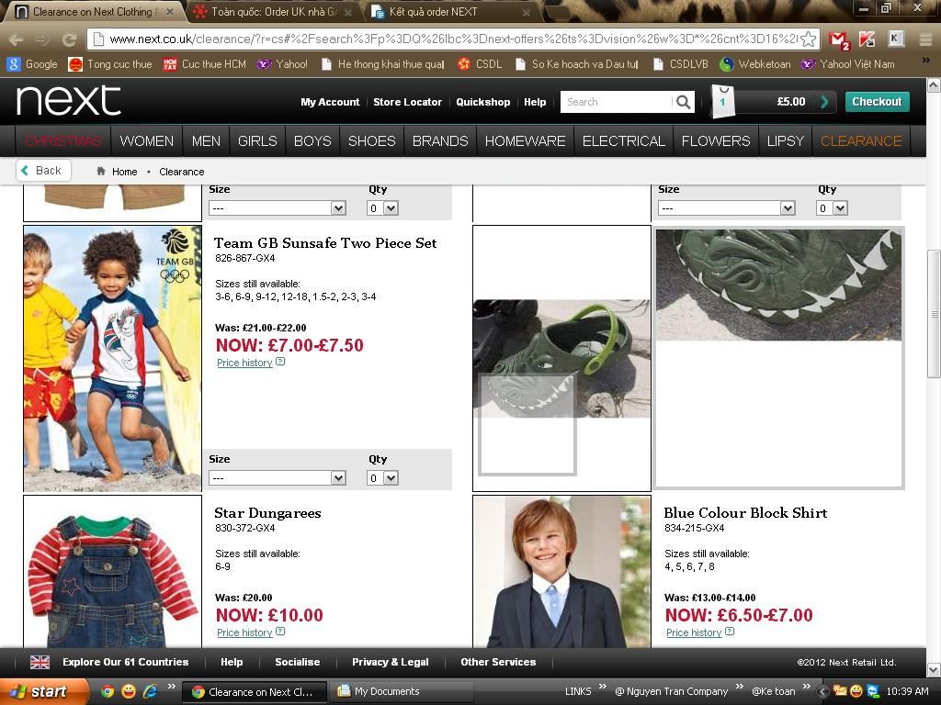Image resolution: width=941 pixels, height=705 pixels.
Task: Click the search magnifier icon
Action: (x=683, y=102)
